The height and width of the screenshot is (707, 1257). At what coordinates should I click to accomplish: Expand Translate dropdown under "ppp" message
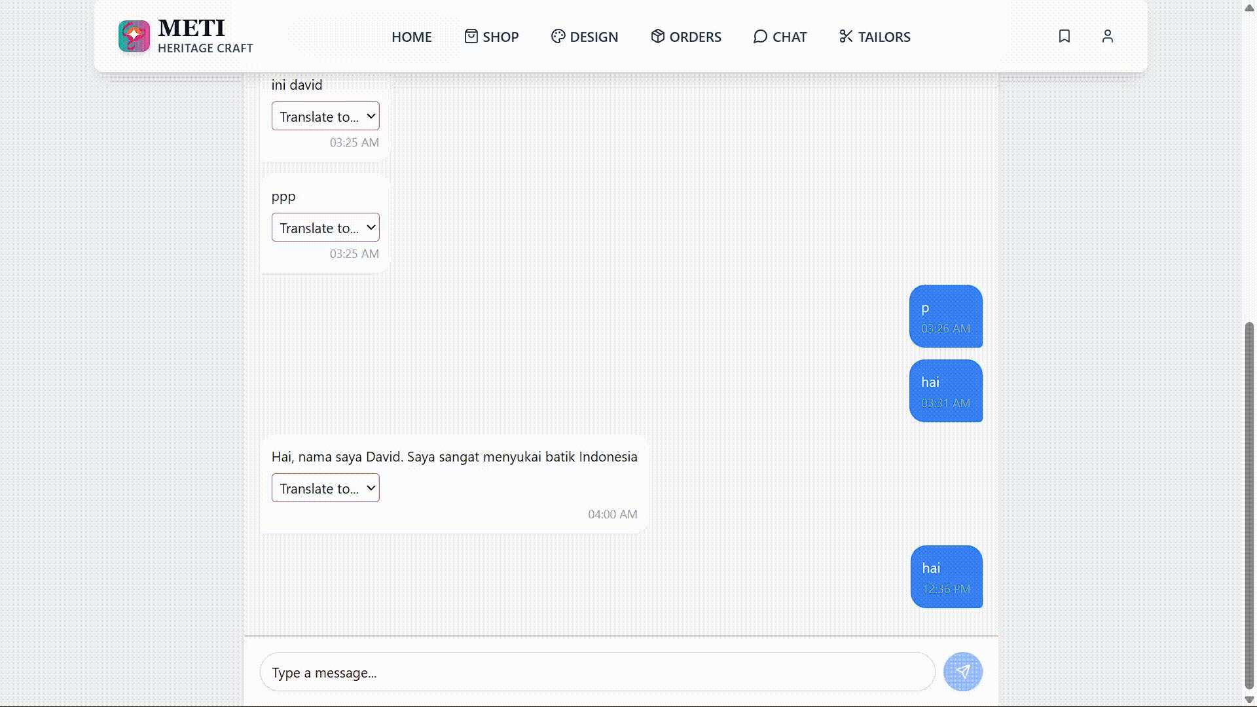point(325,227)
